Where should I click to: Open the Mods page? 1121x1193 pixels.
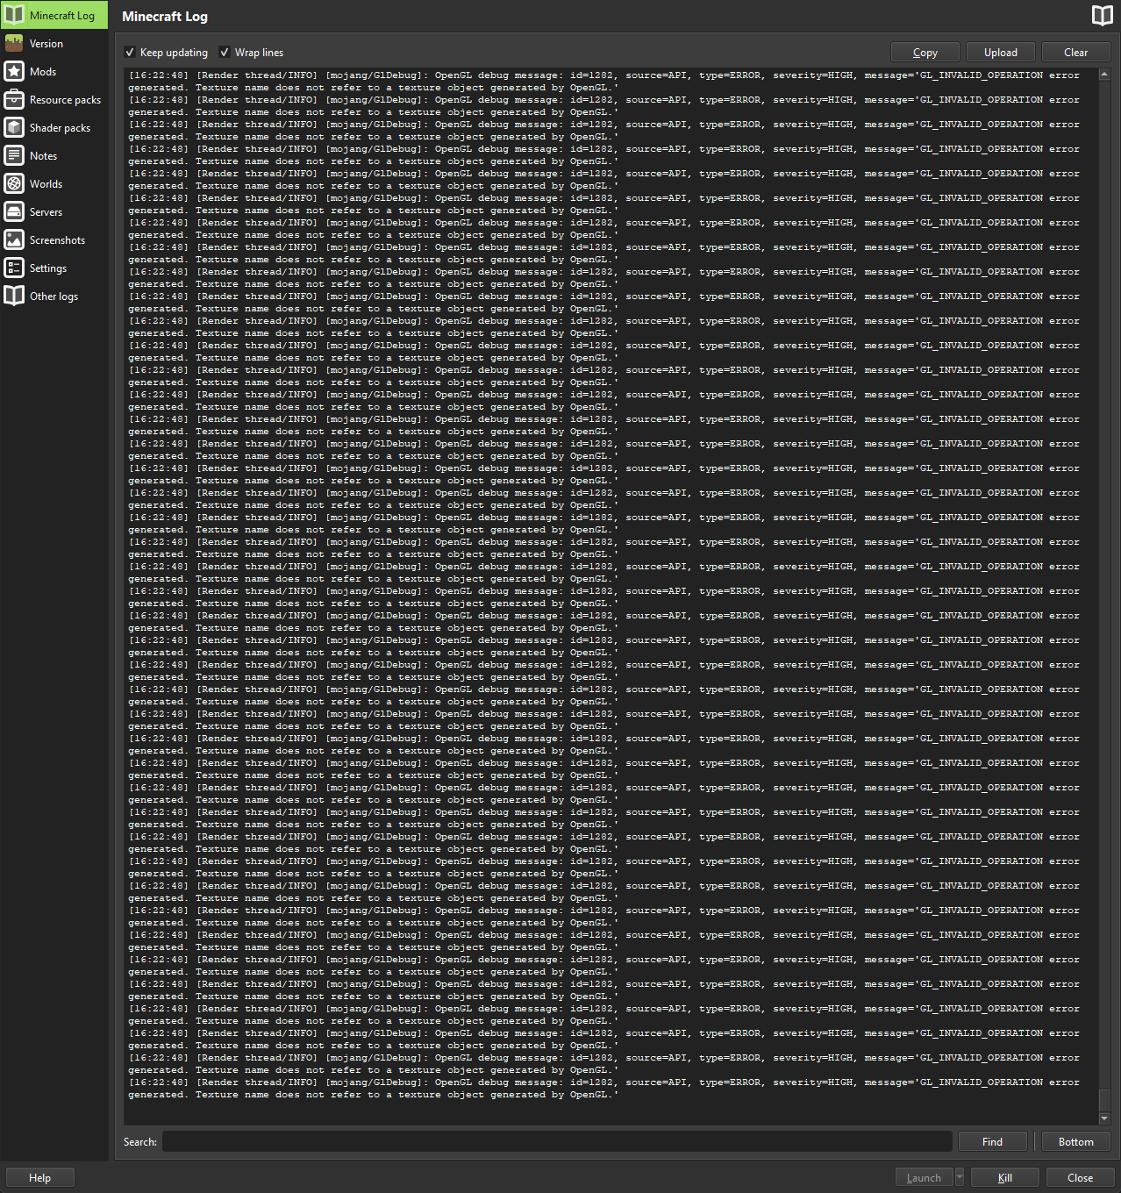pos(54,71)
